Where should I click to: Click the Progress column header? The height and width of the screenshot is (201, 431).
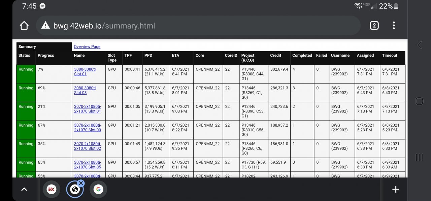tap(46, 56)
